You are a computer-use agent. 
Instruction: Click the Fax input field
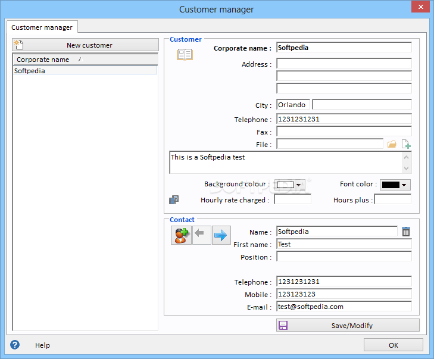click(344, 131)
